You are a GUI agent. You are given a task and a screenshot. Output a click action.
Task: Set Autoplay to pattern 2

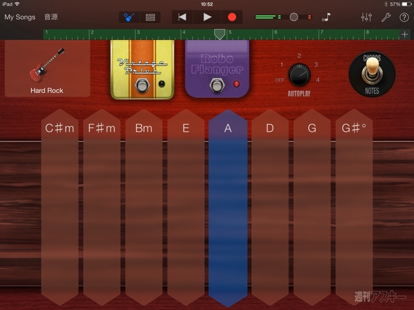point(299,56)
